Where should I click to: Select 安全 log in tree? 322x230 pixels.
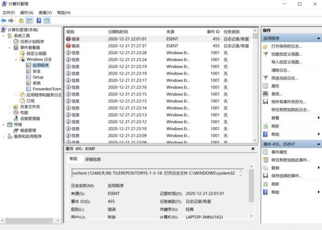pos(37,71)
